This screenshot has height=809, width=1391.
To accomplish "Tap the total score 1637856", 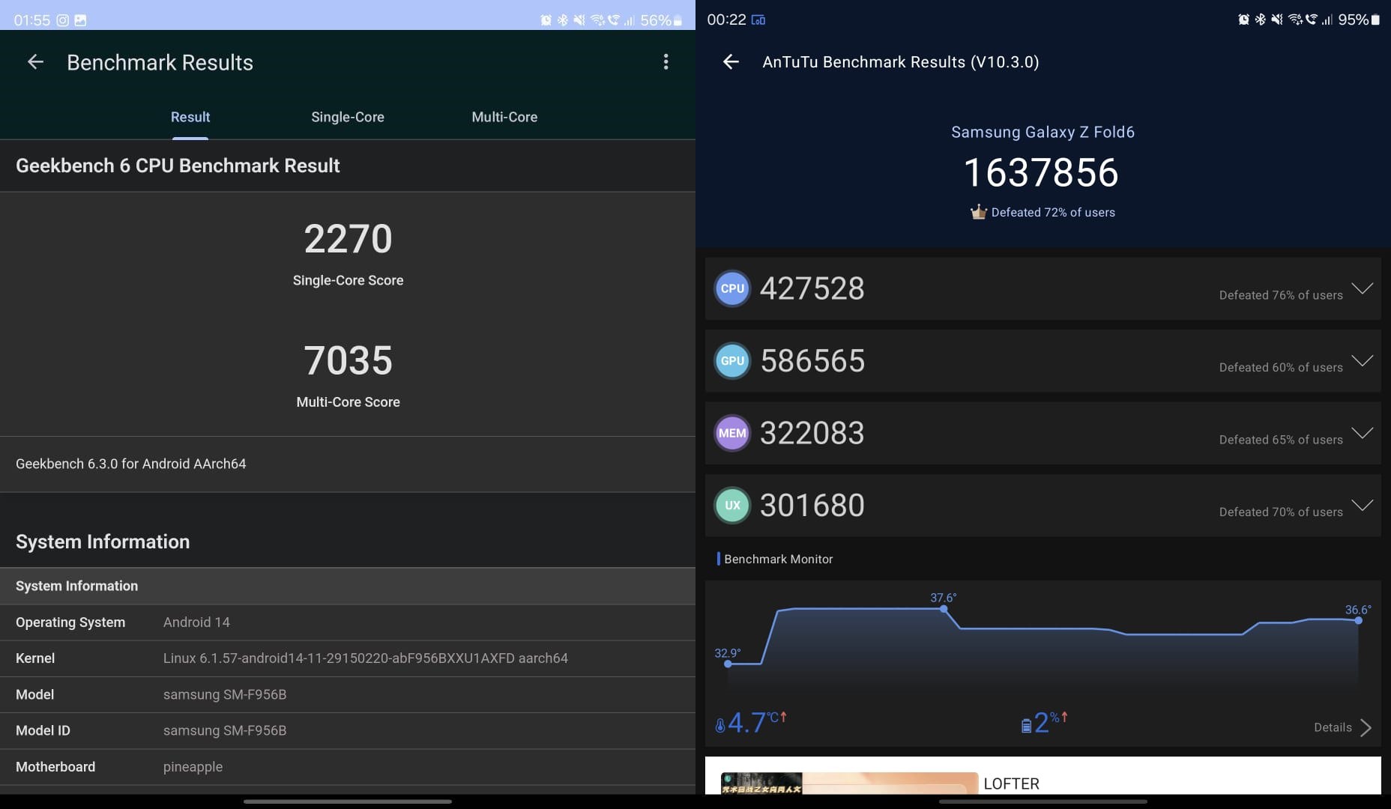I will coord(1041,173).
